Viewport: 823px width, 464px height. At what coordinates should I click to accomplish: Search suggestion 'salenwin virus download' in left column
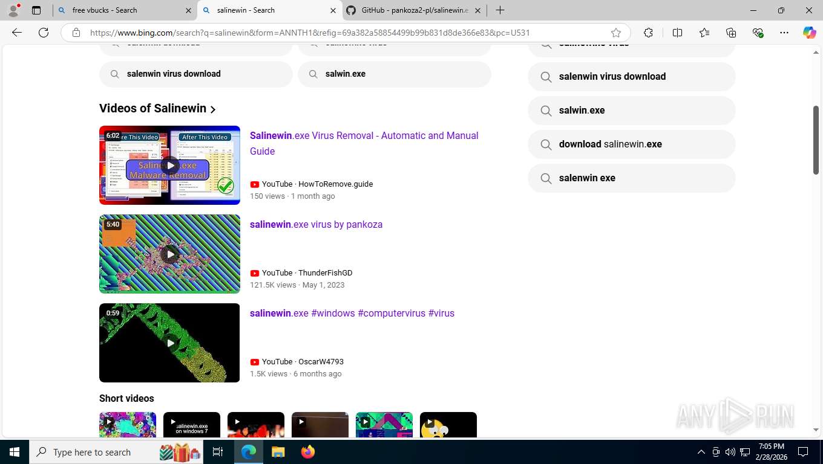(196, 74)
